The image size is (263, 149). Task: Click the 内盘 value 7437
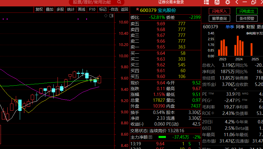[x=195, y=106]
